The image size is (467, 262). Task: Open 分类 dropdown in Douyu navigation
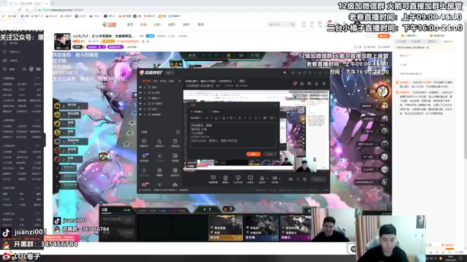[157, 24]
